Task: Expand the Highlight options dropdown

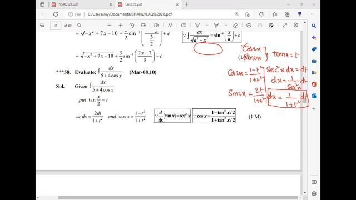Action: pos(226,26)
